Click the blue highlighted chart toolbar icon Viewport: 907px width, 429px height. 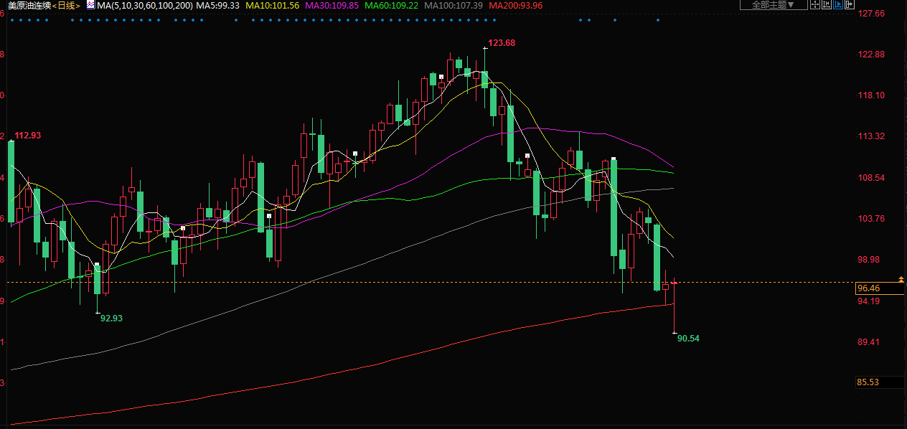[x=837, y=5]
